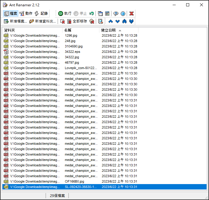Click the green Go 執行 button
Viewport: 209px width, 200px height.
65,14
